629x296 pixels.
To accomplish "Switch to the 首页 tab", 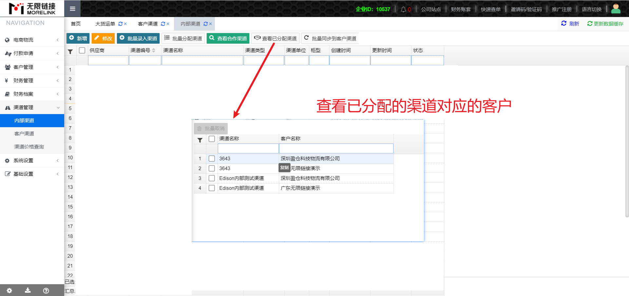I will pos(76,24).
